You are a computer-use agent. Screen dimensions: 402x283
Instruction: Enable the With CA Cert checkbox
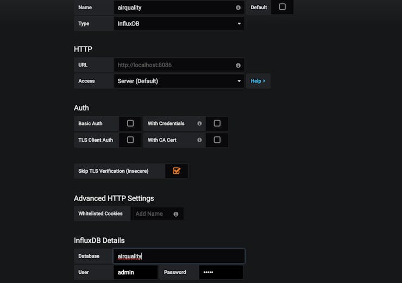click(217, 140)
